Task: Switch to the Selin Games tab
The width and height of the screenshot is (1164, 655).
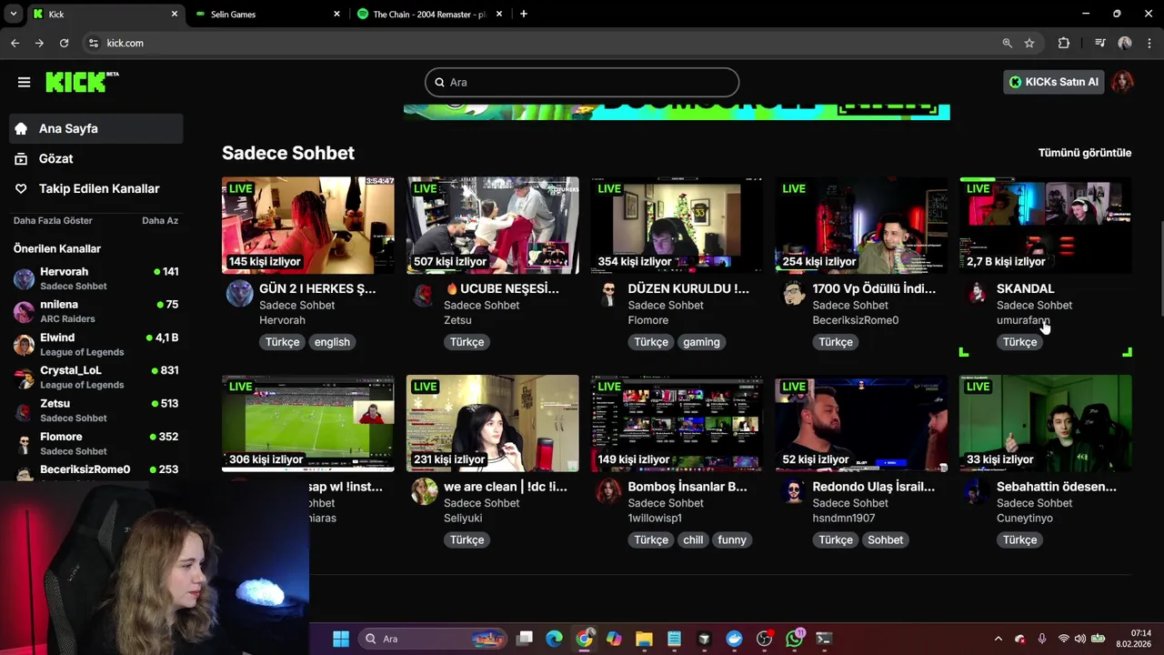Action: click(268, 14)
